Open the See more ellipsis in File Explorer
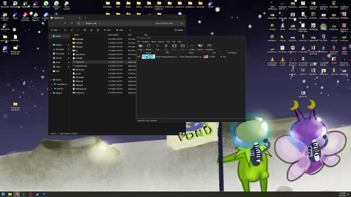 [130, 30]
